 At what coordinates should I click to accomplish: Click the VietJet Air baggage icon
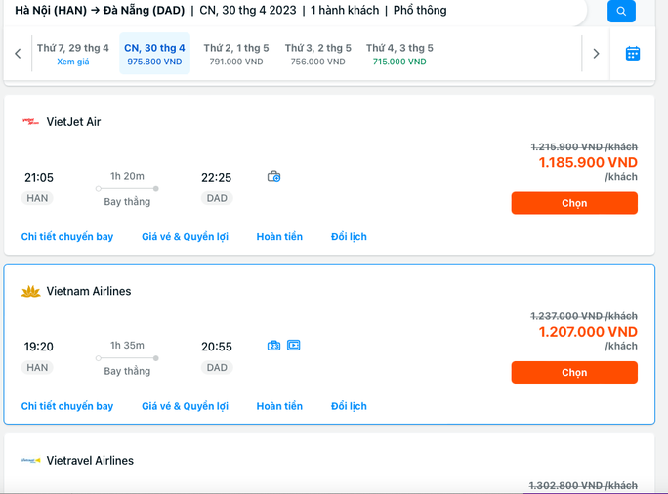coord(273,177)
